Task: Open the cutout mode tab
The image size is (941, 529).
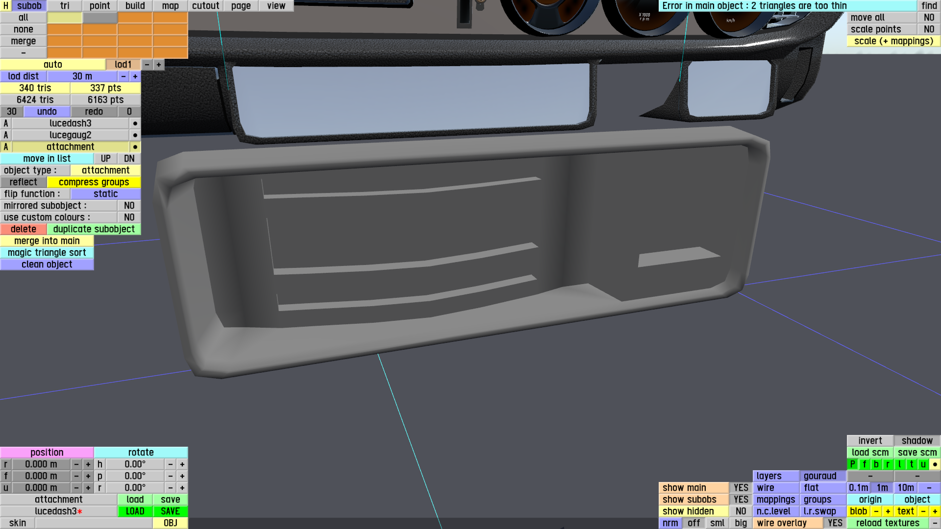Action: 205,6
